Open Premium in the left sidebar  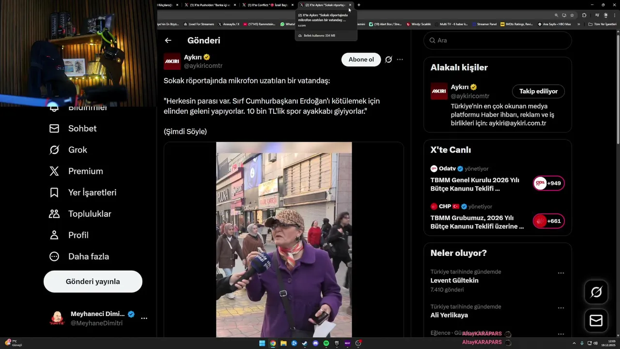click(x=76, y=171)
